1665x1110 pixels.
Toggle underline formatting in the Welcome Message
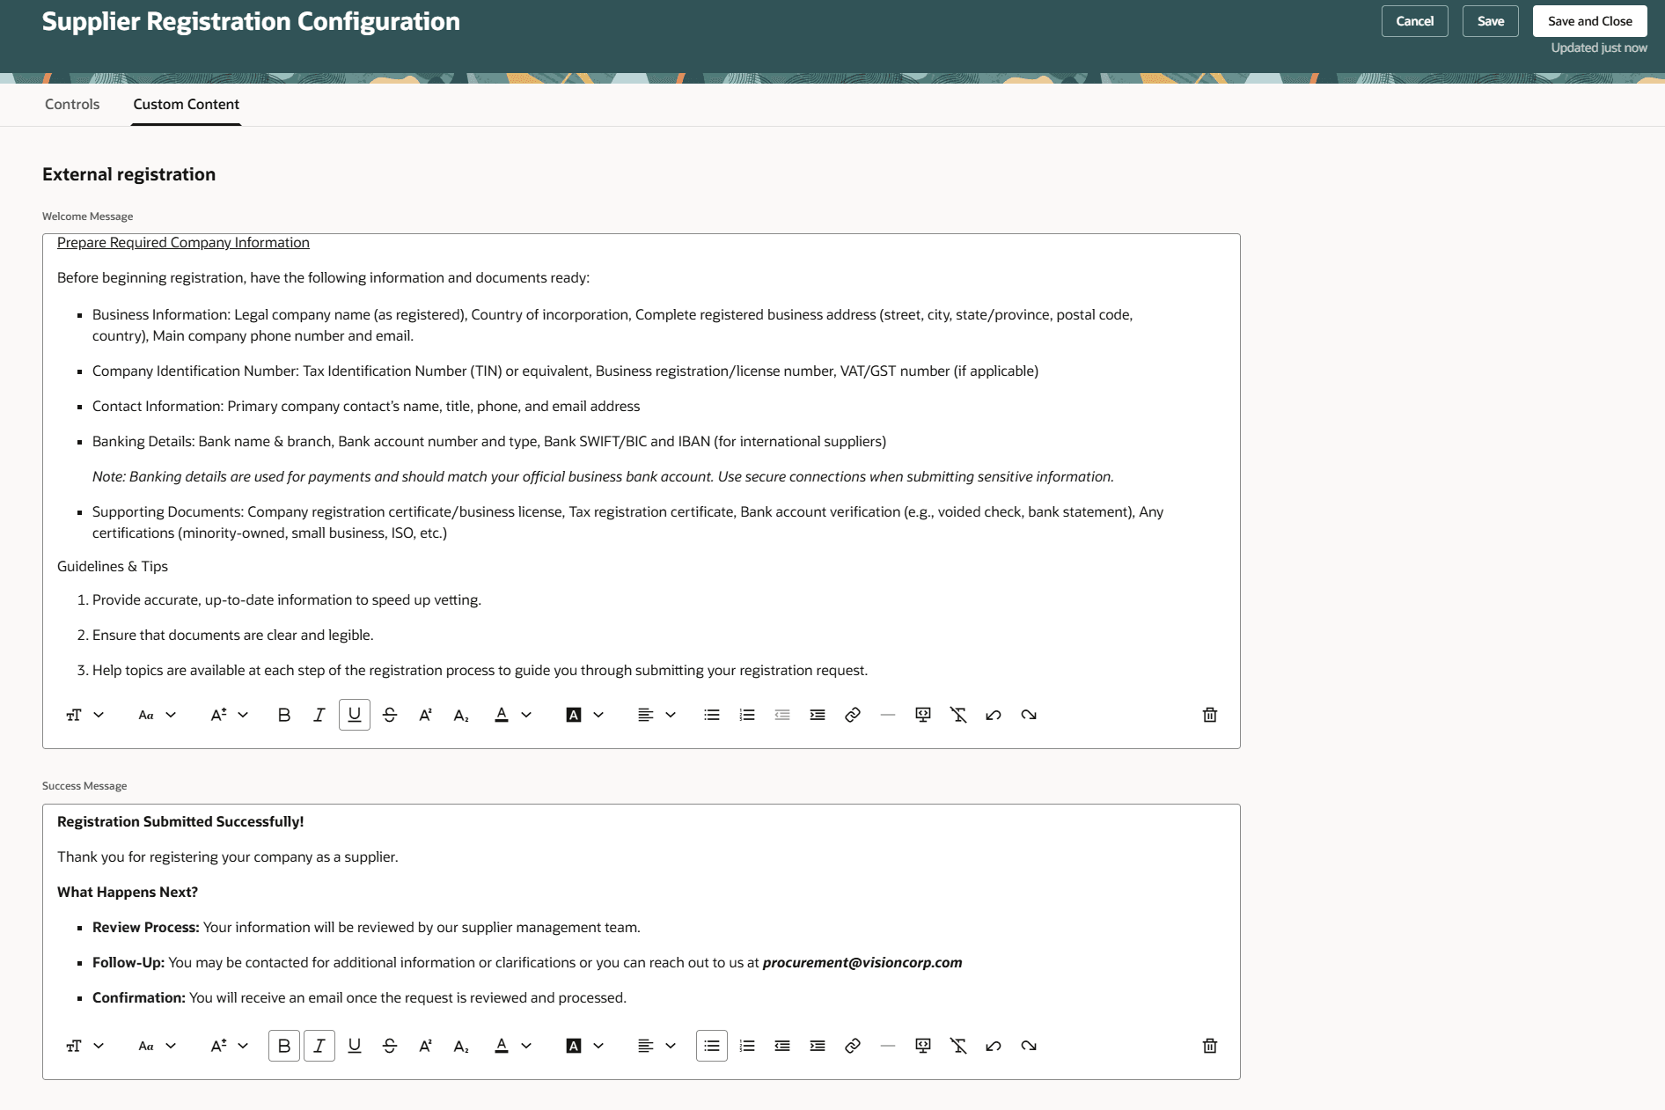point(354,715)
